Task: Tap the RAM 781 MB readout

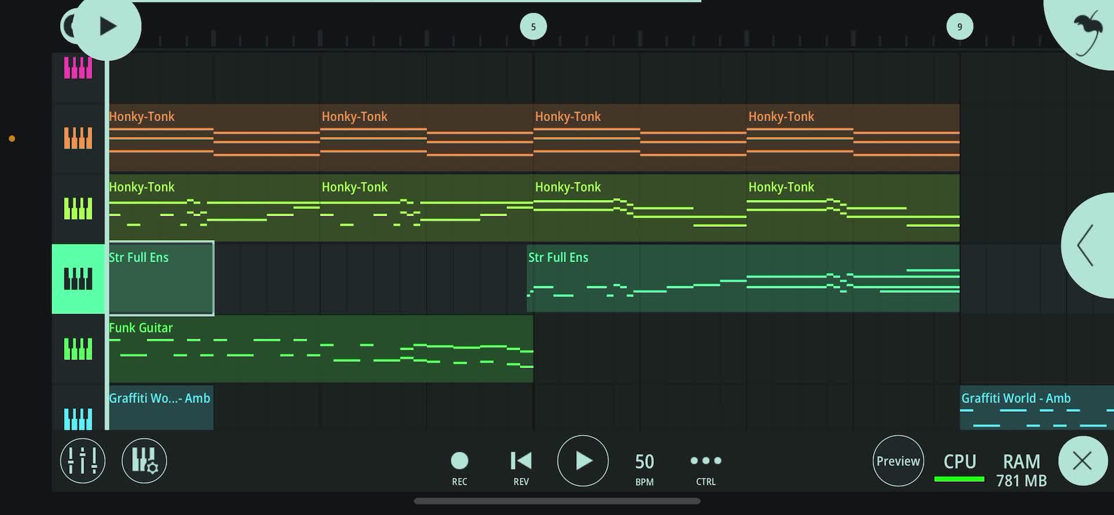Action: pyautogui.click(x=1022, y=470)
